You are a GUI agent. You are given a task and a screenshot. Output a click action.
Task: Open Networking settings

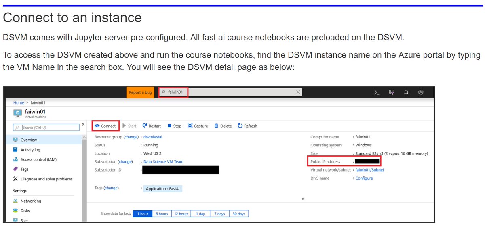[x=31, y=201]
